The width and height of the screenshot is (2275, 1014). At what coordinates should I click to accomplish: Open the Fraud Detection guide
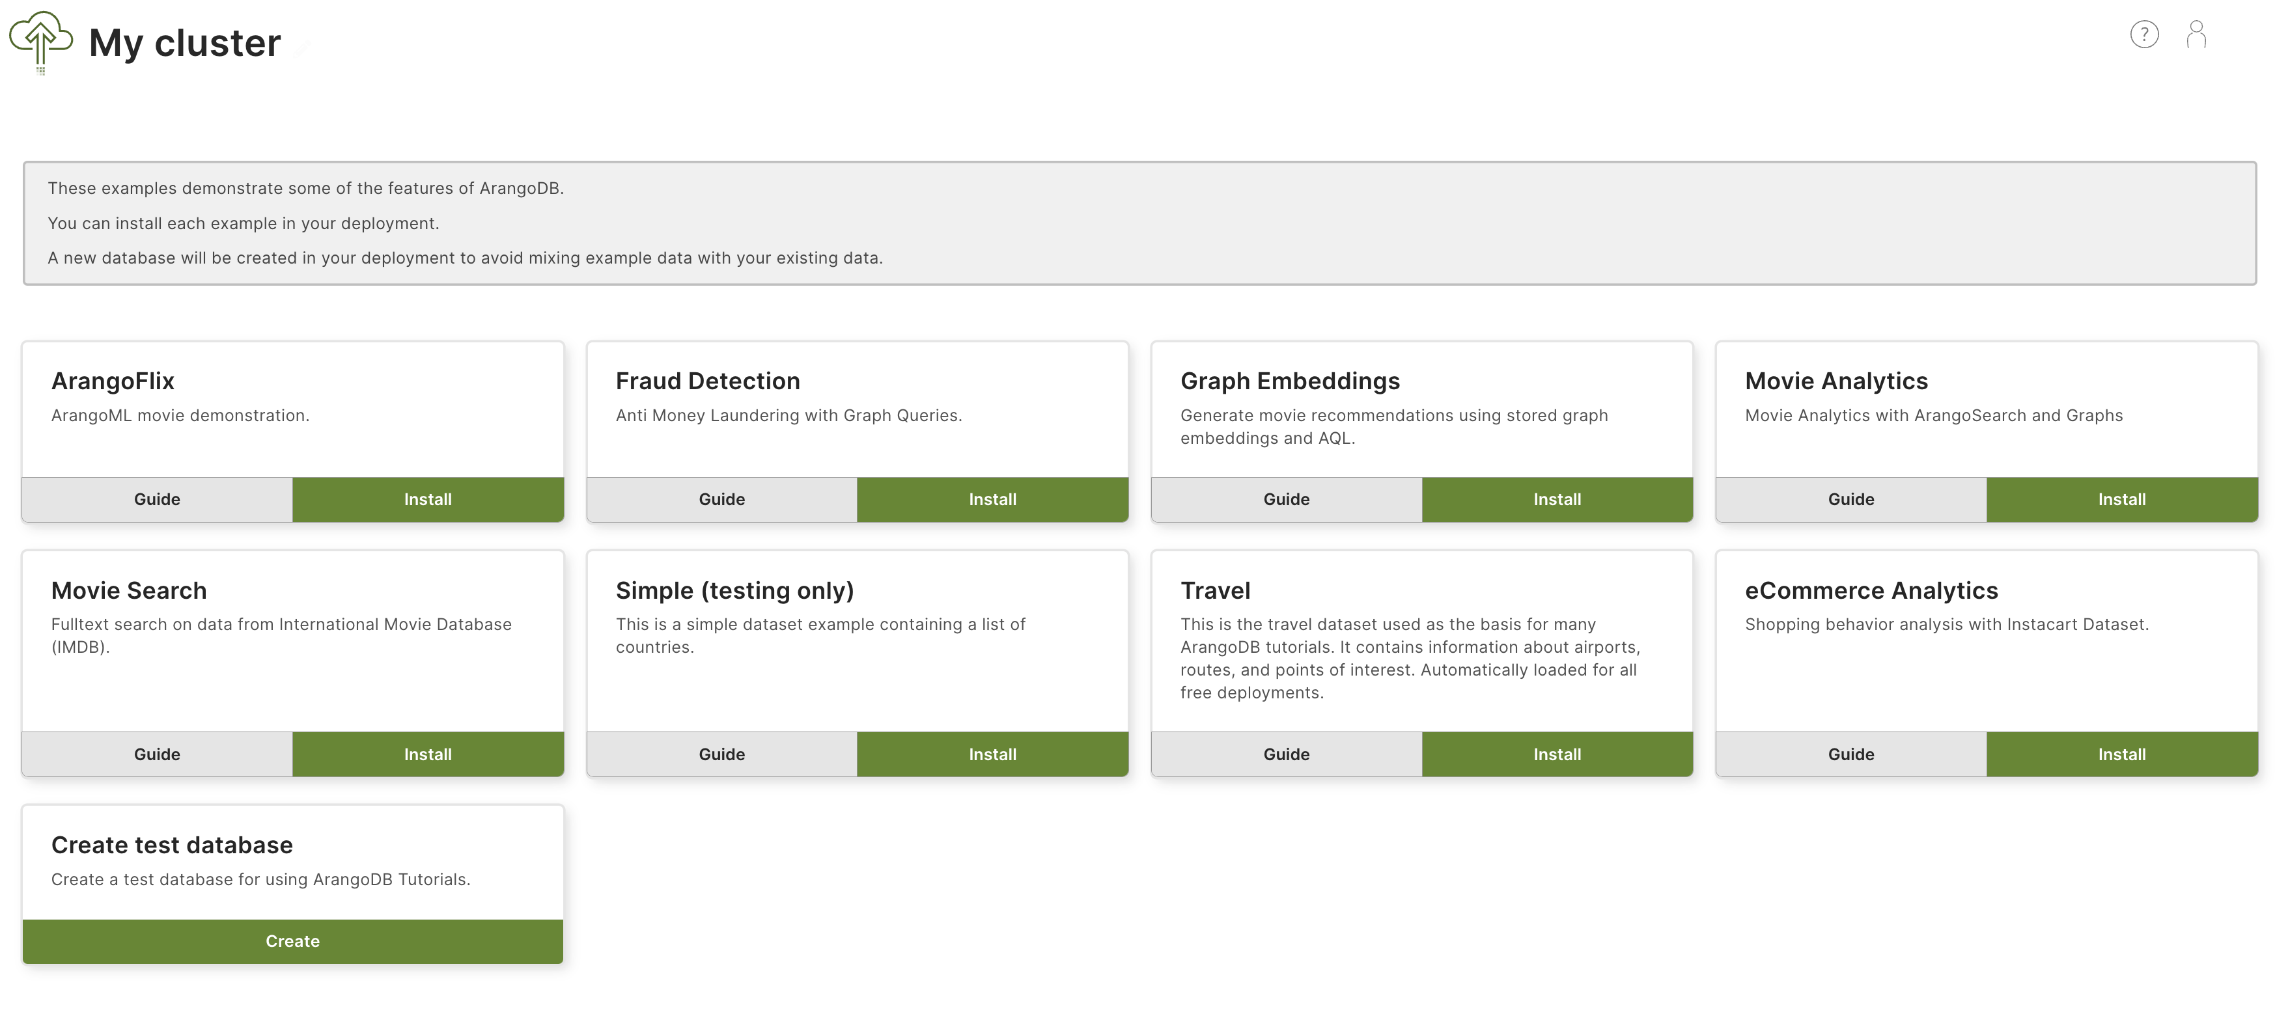click(721, 499)
